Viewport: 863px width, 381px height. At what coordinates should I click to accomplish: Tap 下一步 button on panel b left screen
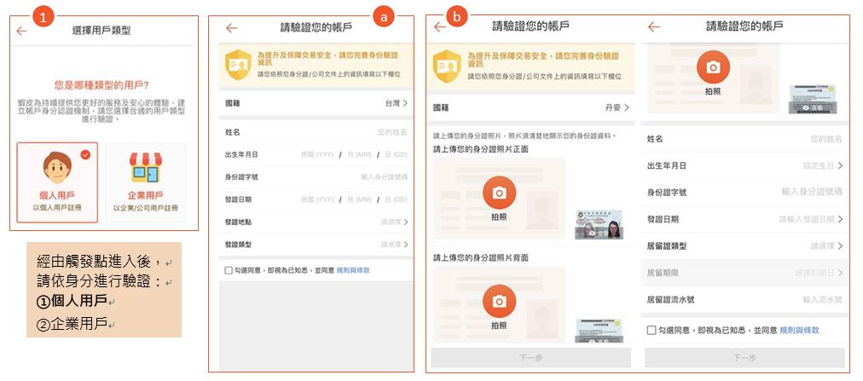click(x=530, y=358)
